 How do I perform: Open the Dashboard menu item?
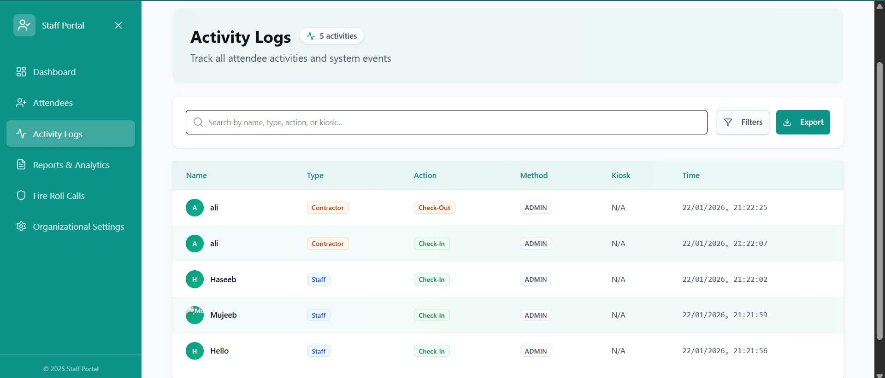click(71, 72)
